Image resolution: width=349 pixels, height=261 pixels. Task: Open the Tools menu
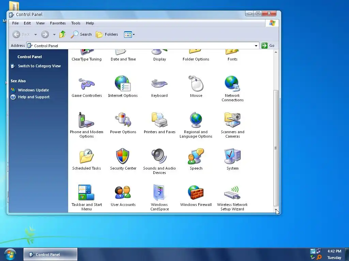76,23
